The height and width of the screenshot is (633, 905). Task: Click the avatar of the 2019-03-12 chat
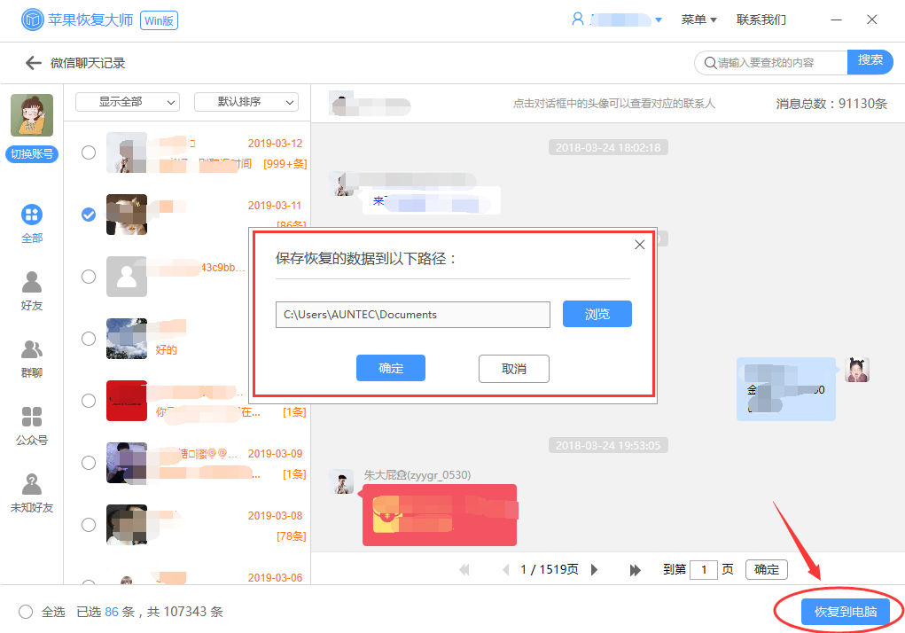click(127, 152)
